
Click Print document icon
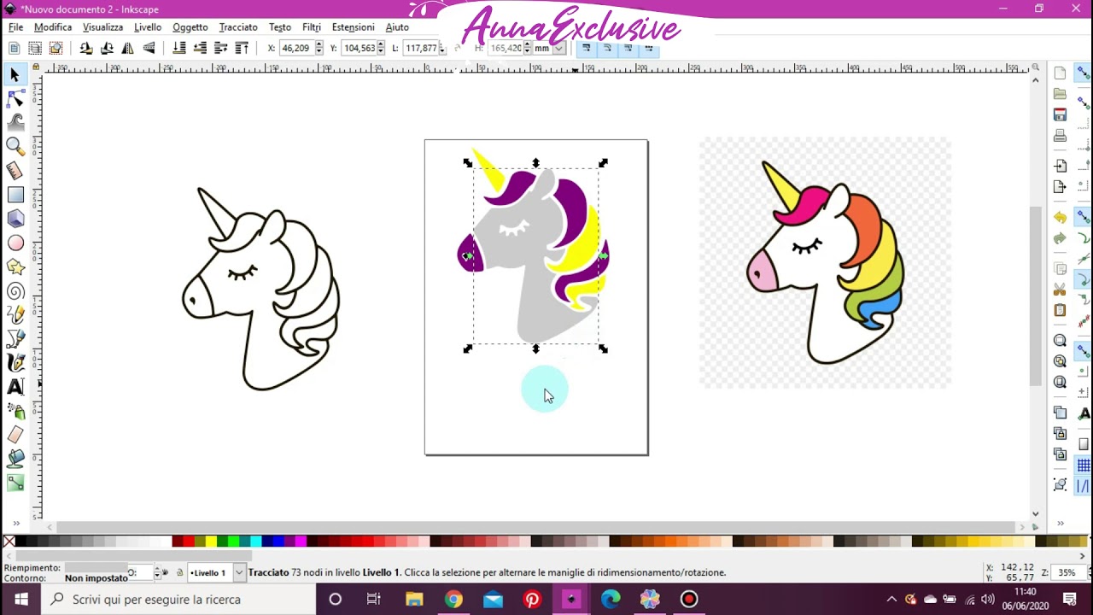click(x=1060, y=135)
